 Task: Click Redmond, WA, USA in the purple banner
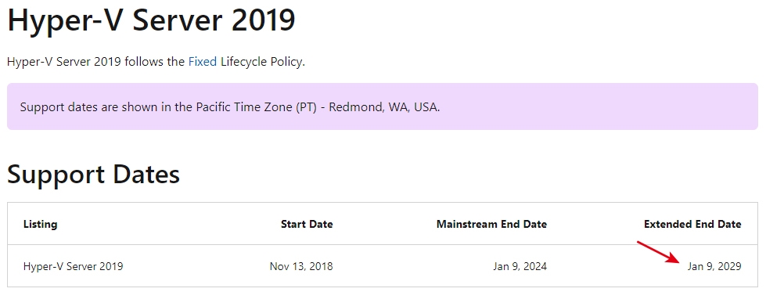click(x=383, y=107)
